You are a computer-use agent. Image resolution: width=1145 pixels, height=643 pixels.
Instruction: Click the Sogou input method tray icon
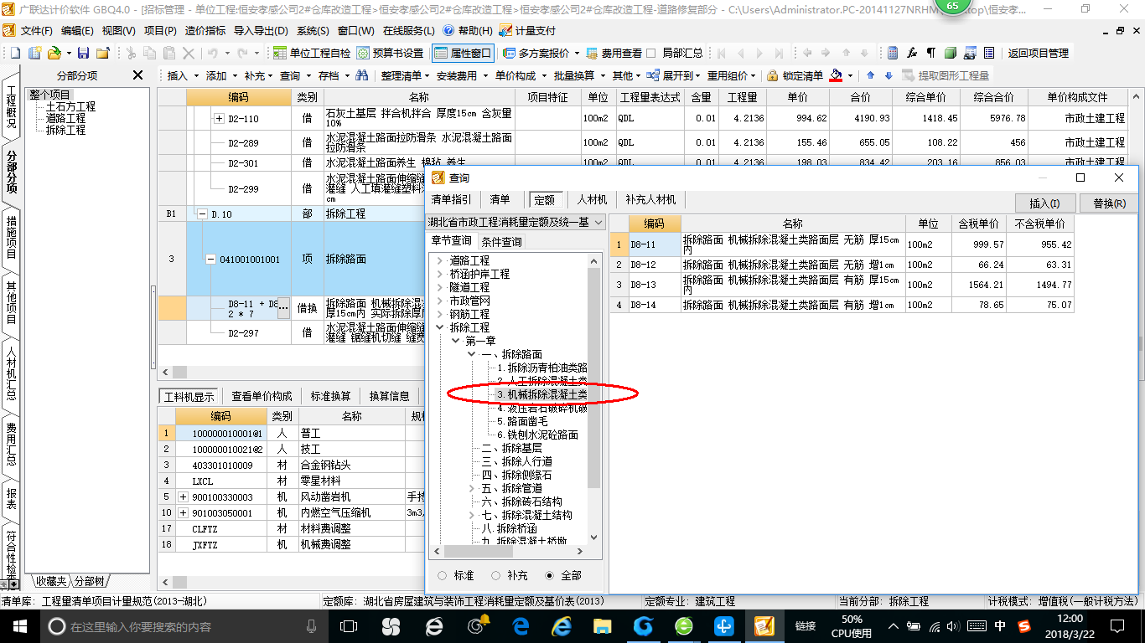pos(1024,625)
